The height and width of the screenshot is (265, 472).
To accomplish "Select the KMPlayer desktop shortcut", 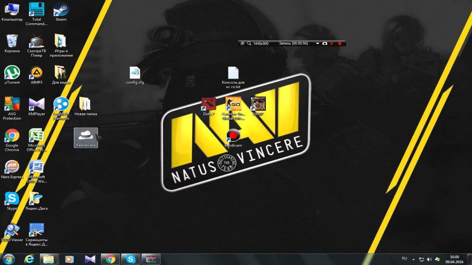I will pyautogui.click(x=36, y=106).
